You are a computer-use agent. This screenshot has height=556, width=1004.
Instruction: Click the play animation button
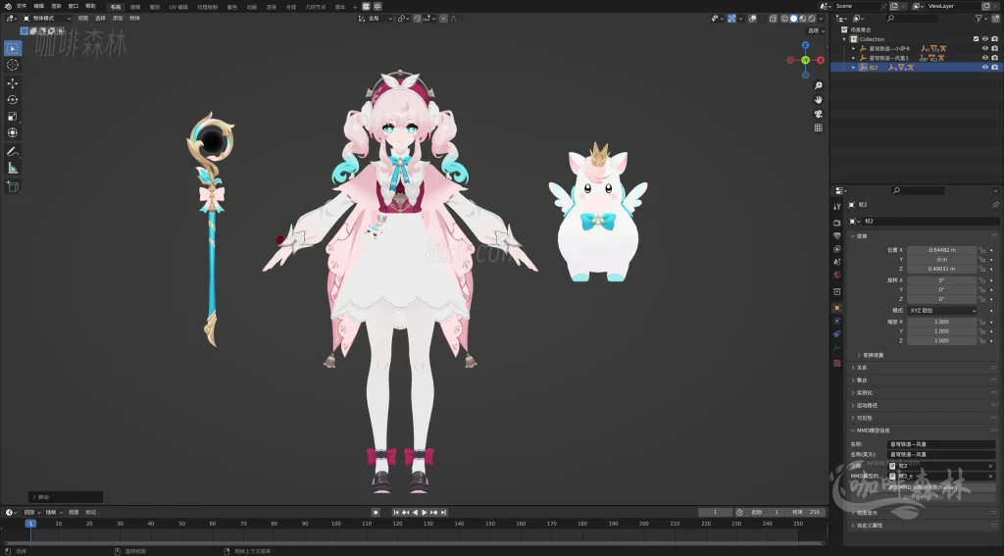point(424,513)
